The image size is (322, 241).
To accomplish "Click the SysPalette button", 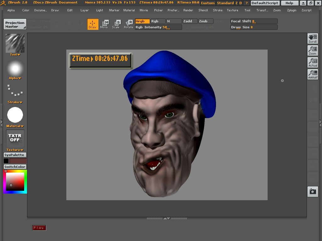I will 15,155.
